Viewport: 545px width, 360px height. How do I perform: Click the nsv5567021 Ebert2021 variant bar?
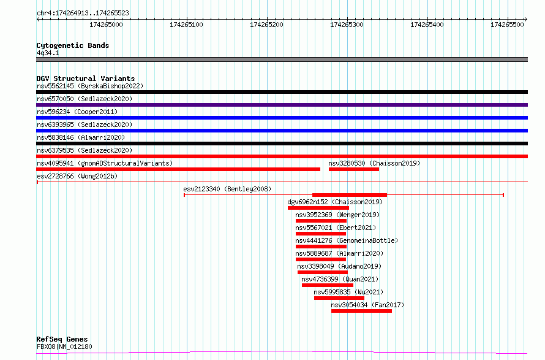point(321,234)
